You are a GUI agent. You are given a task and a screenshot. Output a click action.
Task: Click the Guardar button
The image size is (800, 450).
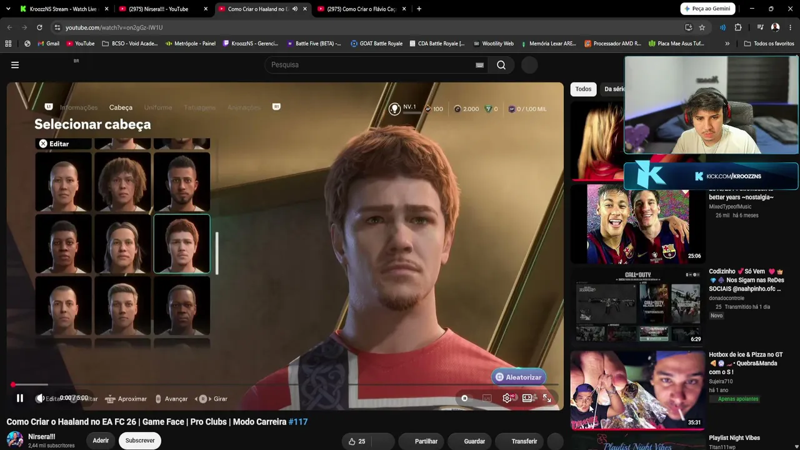coord(469,441)
